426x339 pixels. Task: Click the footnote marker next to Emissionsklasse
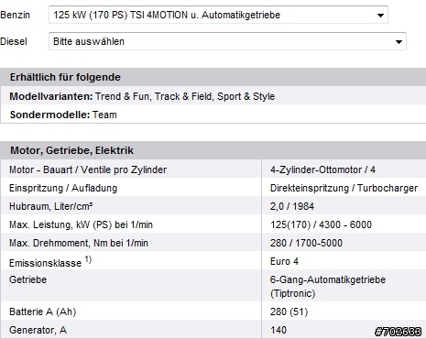tap(88, 259)
